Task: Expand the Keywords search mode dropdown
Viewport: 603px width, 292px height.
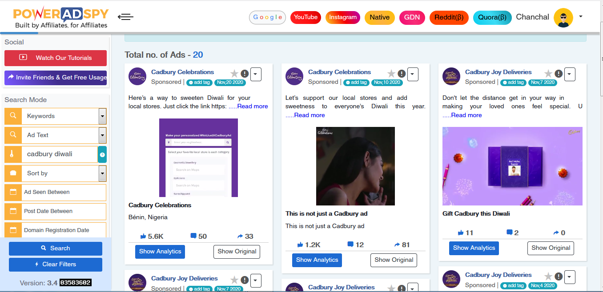Action: (103, 116)
